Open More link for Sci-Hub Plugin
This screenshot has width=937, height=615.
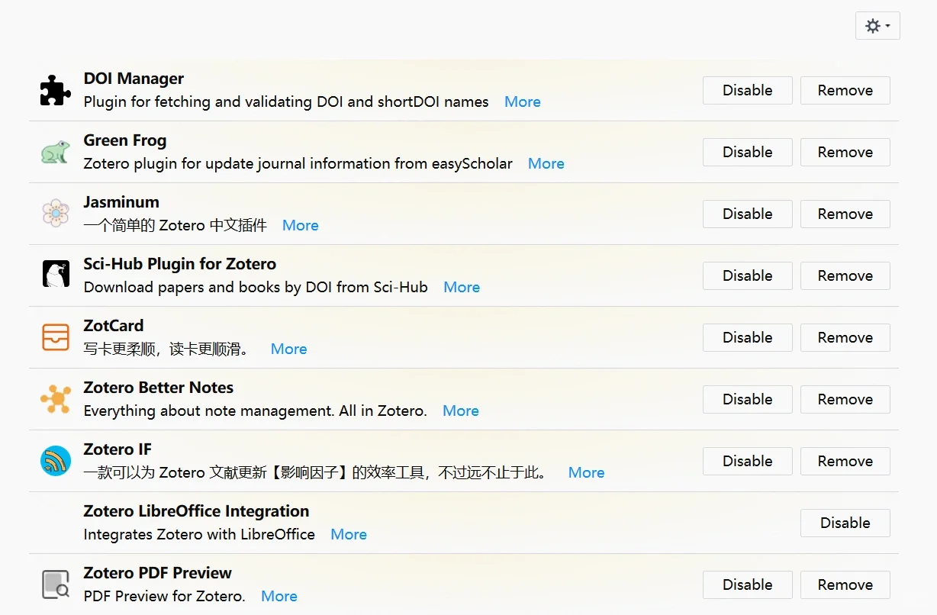(x=462, y=287)
